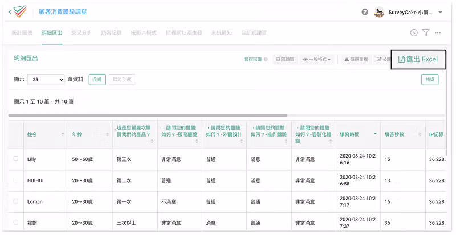
Task: Expand the SurveyCake account dropdown arrow
Action: click(440, 12)
